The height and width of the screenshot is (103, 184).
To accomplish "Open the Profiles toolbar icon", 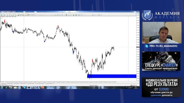I will (4, 15).
